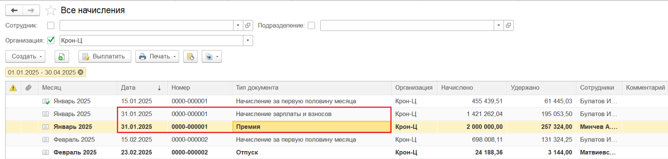
Task: Open the Создать dropdown button
Action: pos(25,56)
